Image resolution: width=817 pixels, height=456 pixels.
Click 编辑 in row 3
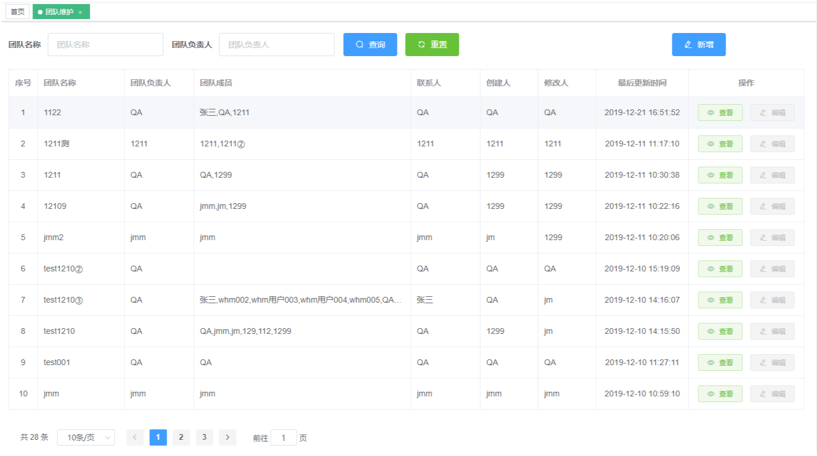click(x=772, y=175)
